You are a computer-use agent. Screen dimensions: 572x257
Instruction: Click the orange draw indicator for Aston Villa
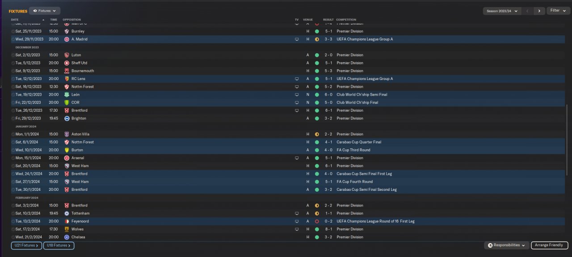[x=317, y=134]
